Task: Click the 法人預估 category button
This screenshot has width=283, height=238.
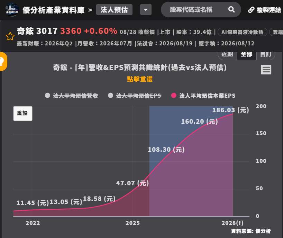Action: (x=114, y=10)
